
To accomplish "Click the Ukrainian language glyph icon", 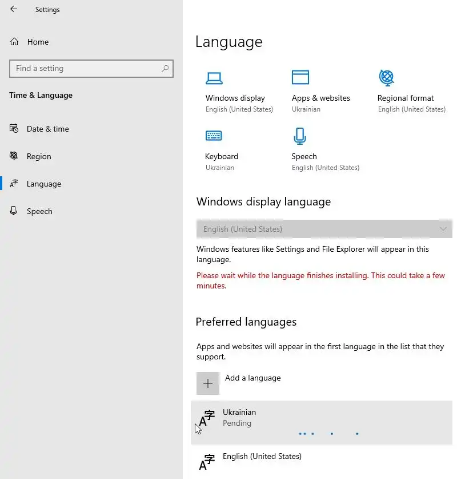I will [x=207, y=418].
